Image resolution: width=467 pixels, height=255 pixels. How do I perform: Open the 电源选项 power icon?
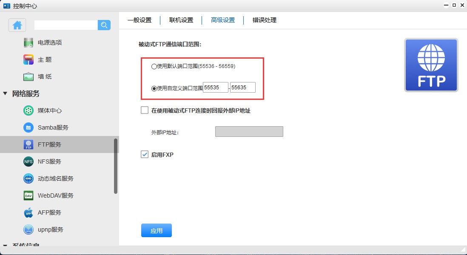point(28,42)
